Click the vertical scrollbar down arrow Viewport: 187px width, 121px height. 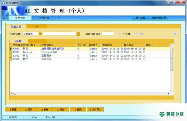click(x=172, y=90)
